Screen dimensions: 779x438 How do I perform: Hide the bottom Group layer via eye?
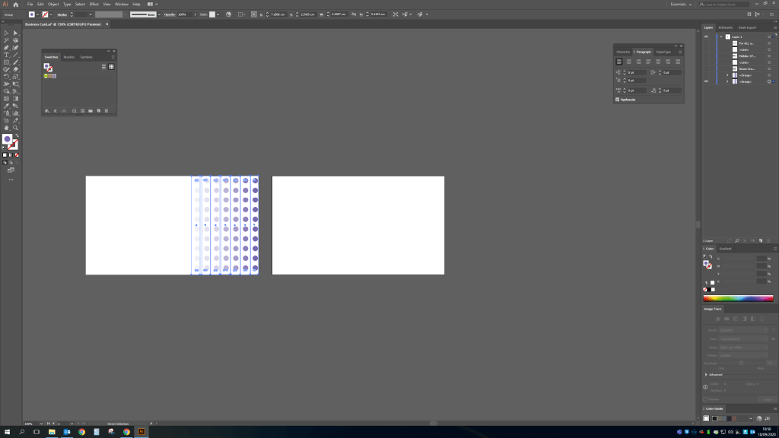point(706,81)
